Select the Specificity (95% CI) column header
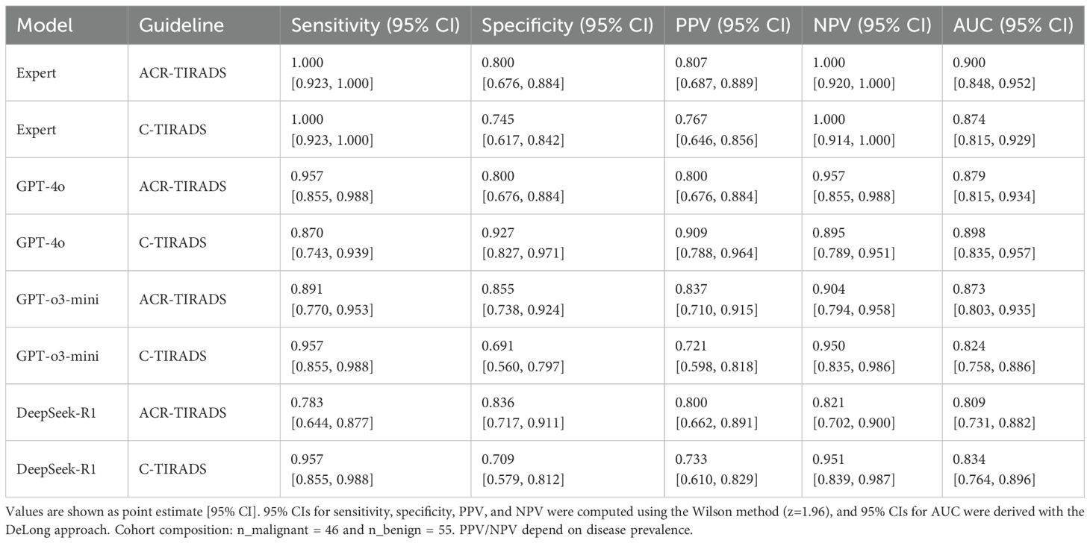Screen dimensions: 1090x543 click(x=567, y=25)
